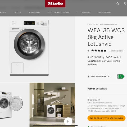Screen dimensions: 127x127
Task: Open the 1 anmeldelse review link
Action: point(116,51)
